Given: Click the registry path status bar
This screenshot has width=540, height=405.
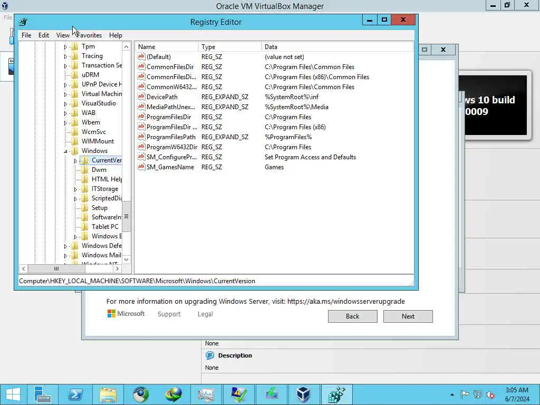Looking at the screenshot, I should [216, 281].
